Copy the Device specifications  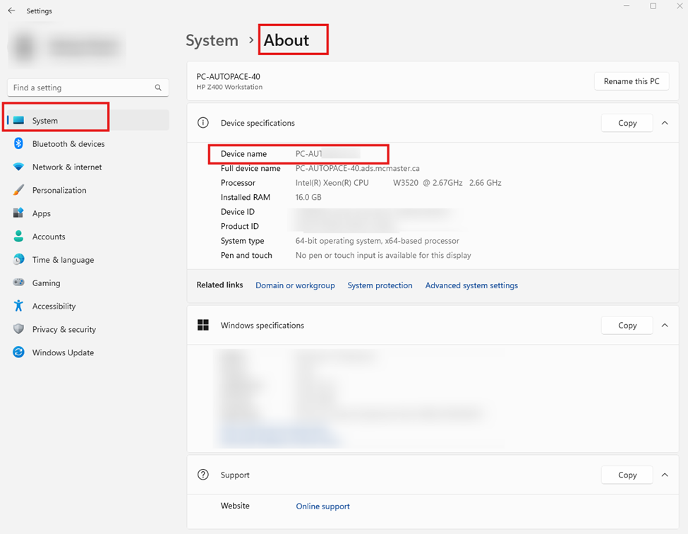pyautogui.click(x=627, y=123)
